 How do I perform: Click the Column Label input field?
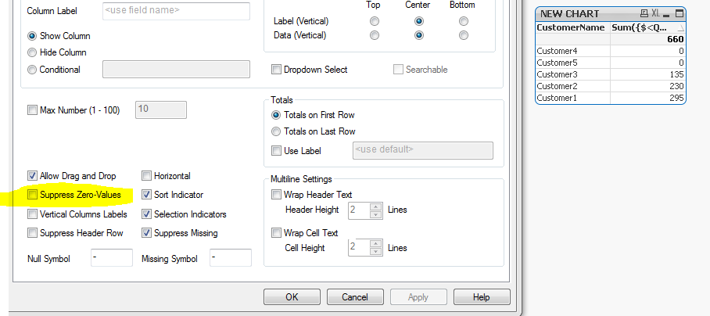coord(176,11)
